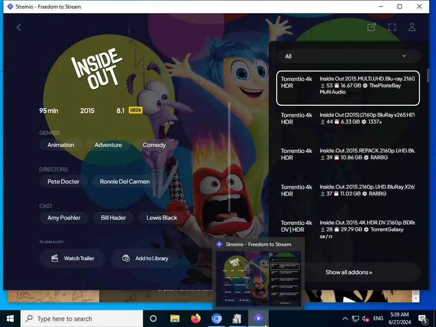
Task: Open the All addons filter dropdown
Action: point(349,56)
